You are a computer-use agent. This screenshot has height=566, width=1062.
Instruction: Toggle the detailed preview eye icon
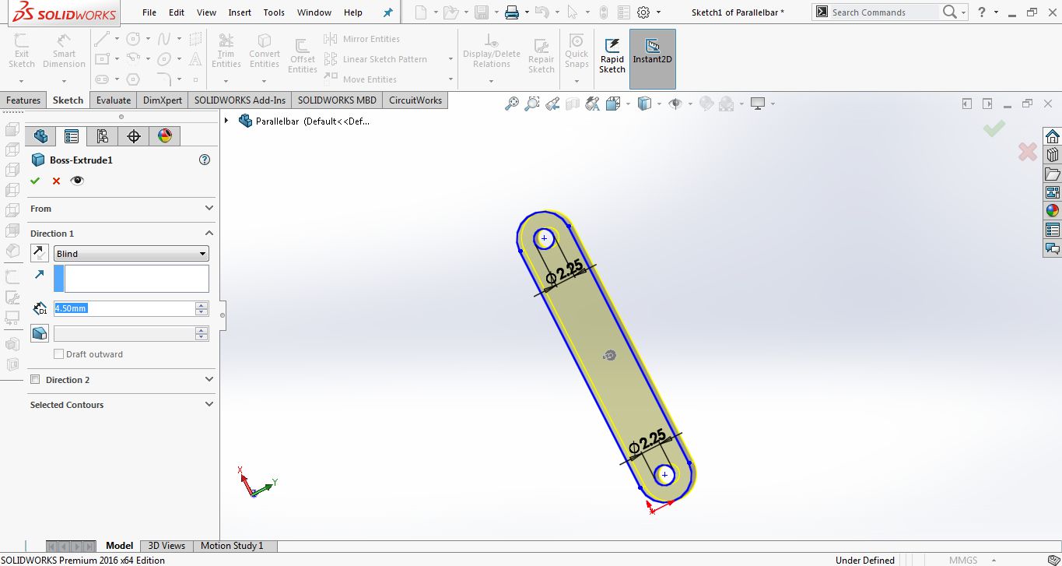77,181
